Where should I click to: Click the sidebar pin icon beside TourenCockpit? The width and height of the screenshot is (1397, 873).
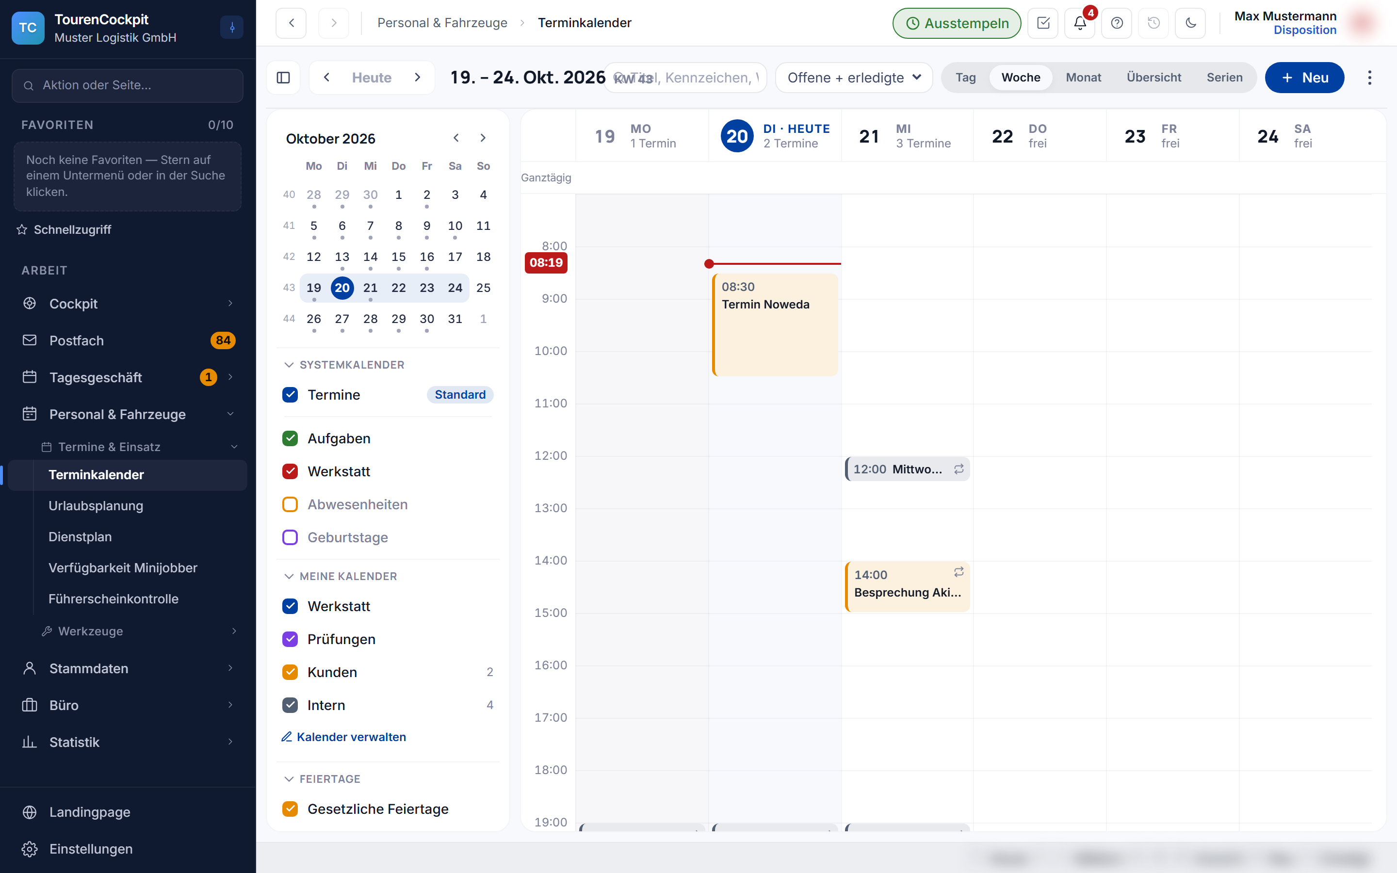coord(232,27)
